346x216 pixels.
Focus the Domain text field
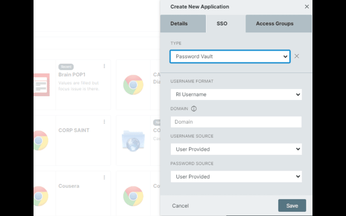[x=236, y=122]
